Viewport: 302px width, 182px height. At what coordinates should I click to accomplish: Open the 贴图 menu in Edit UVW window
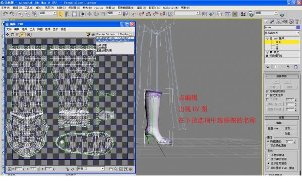coord(40,29)
